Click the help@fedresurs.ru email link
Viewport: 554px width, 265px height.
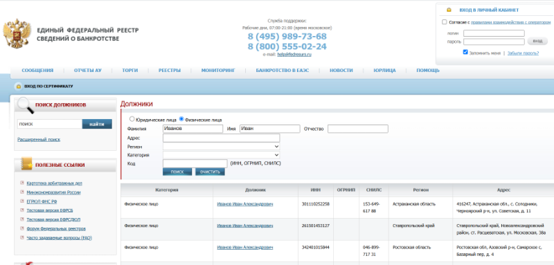(x=294, y=55)
